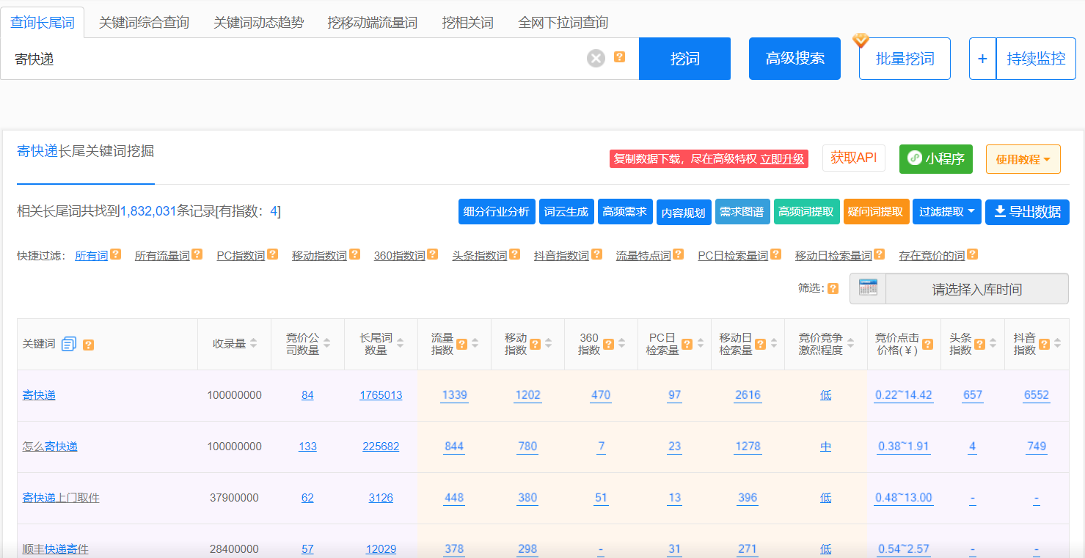Sort table by 收录量 column arrows
Viewport: 1085px width, 558px height.
point(254,343)
